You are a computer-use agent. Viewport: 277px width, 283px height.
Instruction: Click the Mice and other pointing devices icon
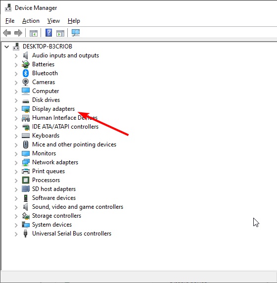tap(26, 144)
